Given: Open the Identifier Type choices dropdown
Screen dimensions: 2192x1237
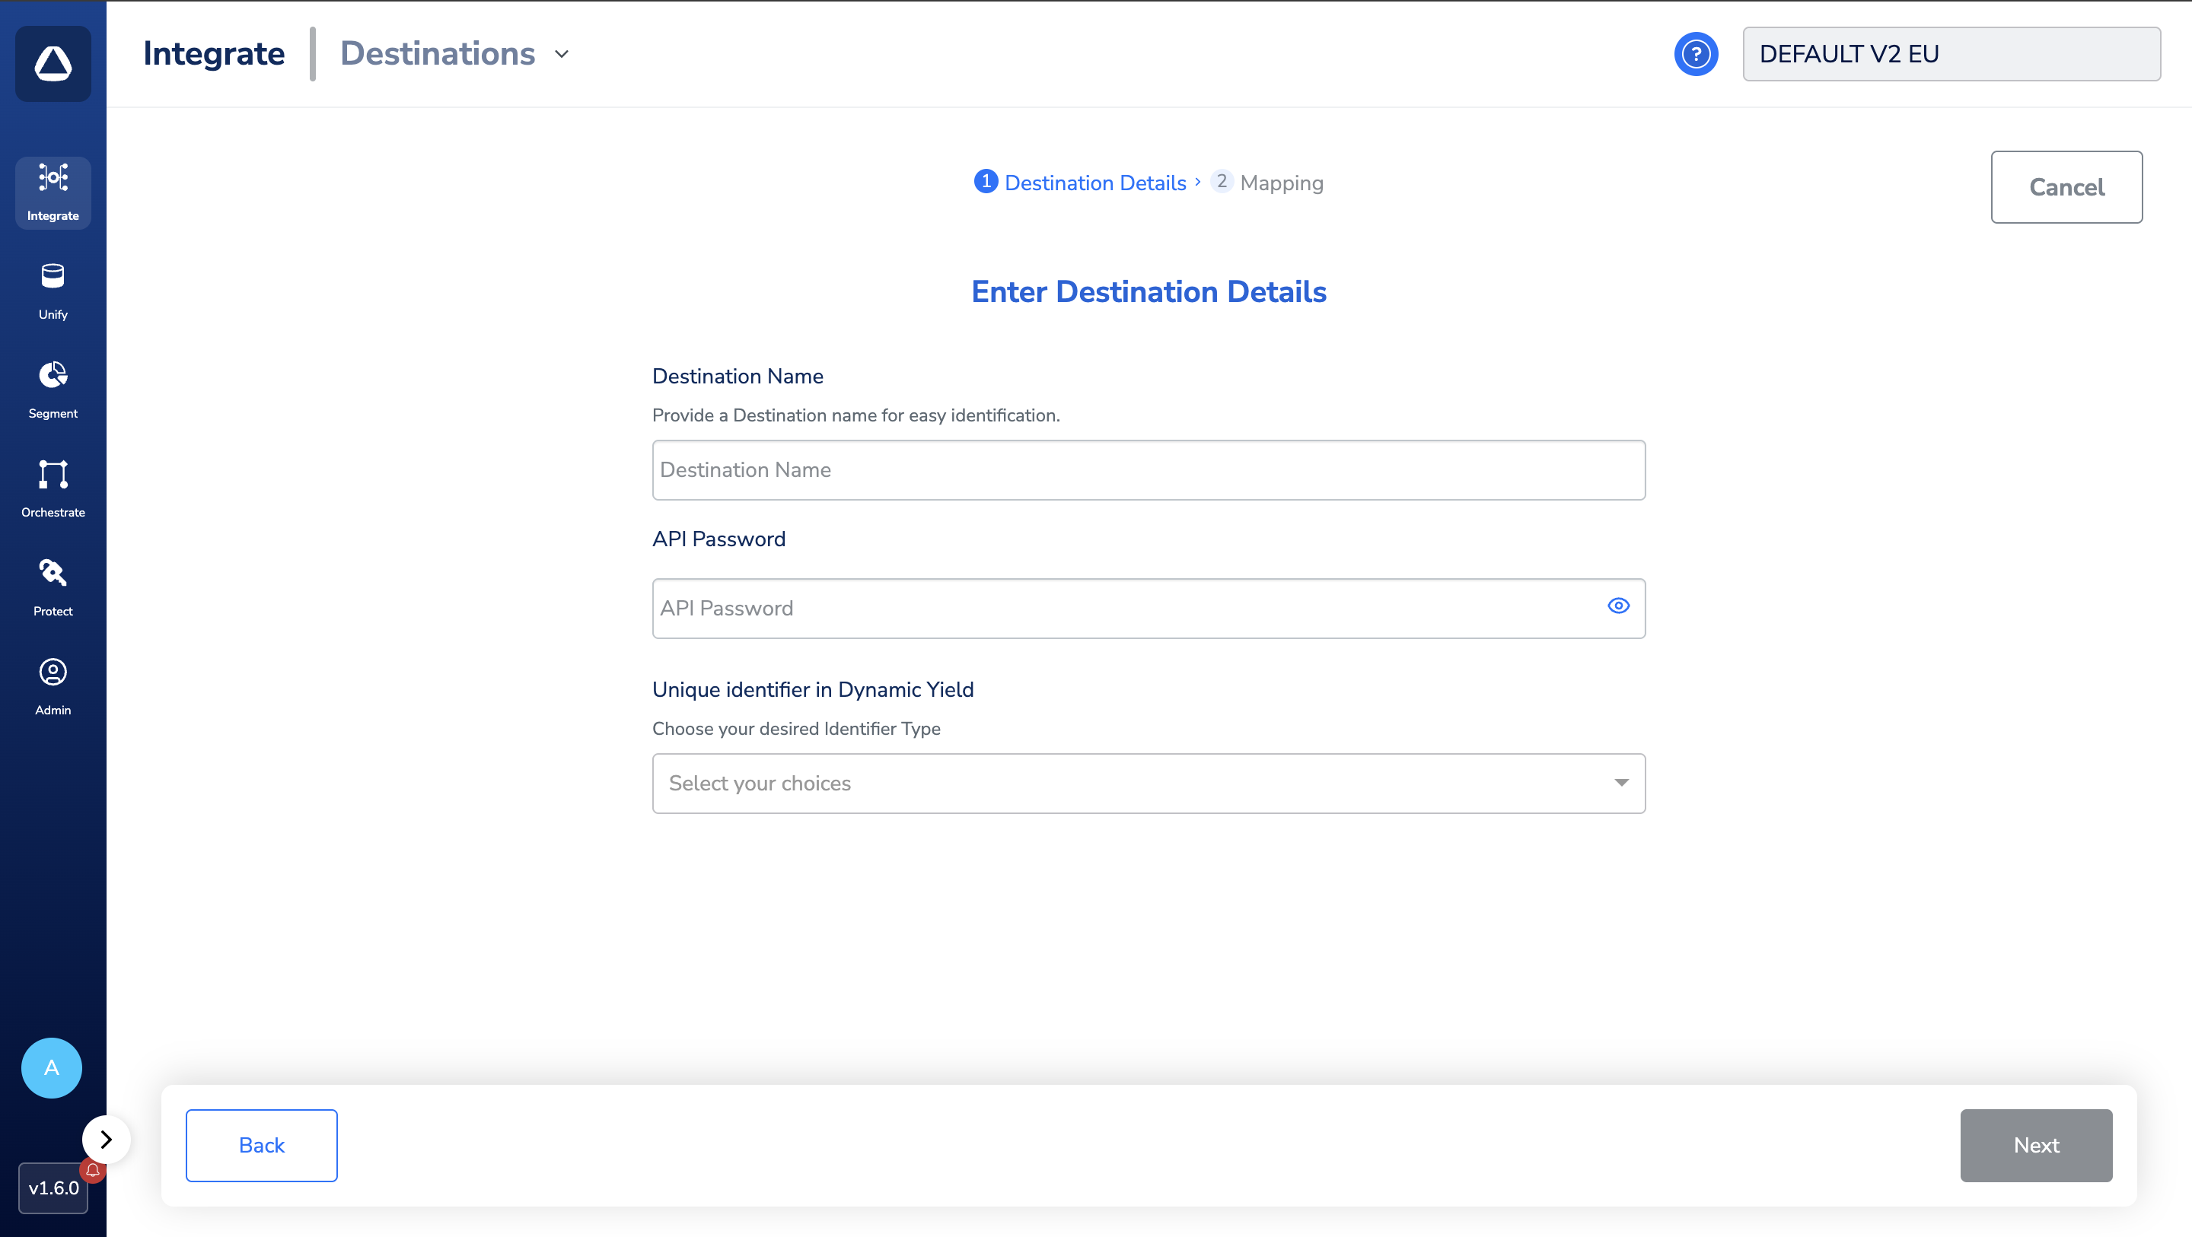Looking at the screenshot, I should [1148, 783].
